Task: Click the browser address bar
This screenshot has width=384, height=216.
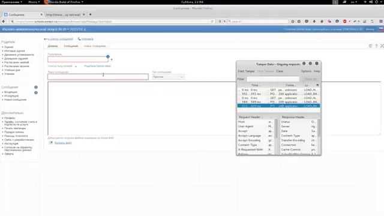Action: tap(112, 22)
